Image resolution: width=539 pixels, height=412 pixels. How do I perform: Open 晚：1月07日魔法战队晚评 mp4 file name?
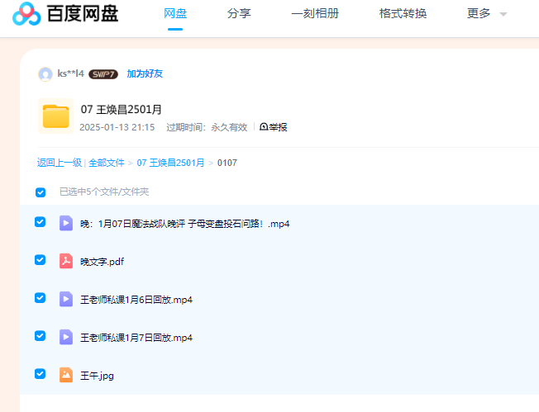point(185,224)
